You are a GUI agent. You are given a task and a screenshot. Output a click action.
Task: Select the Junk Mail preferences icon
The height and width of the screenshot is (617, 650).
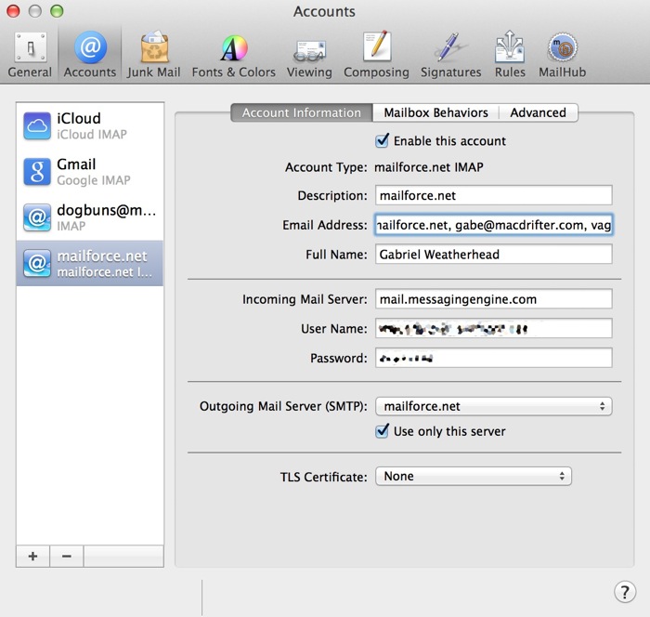(x=153, y=55)
